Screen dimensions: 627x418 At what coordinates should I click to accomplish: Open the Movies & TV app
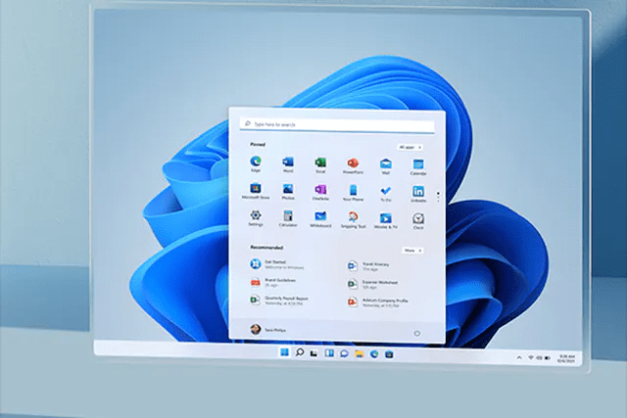click(x=385, y=220)
